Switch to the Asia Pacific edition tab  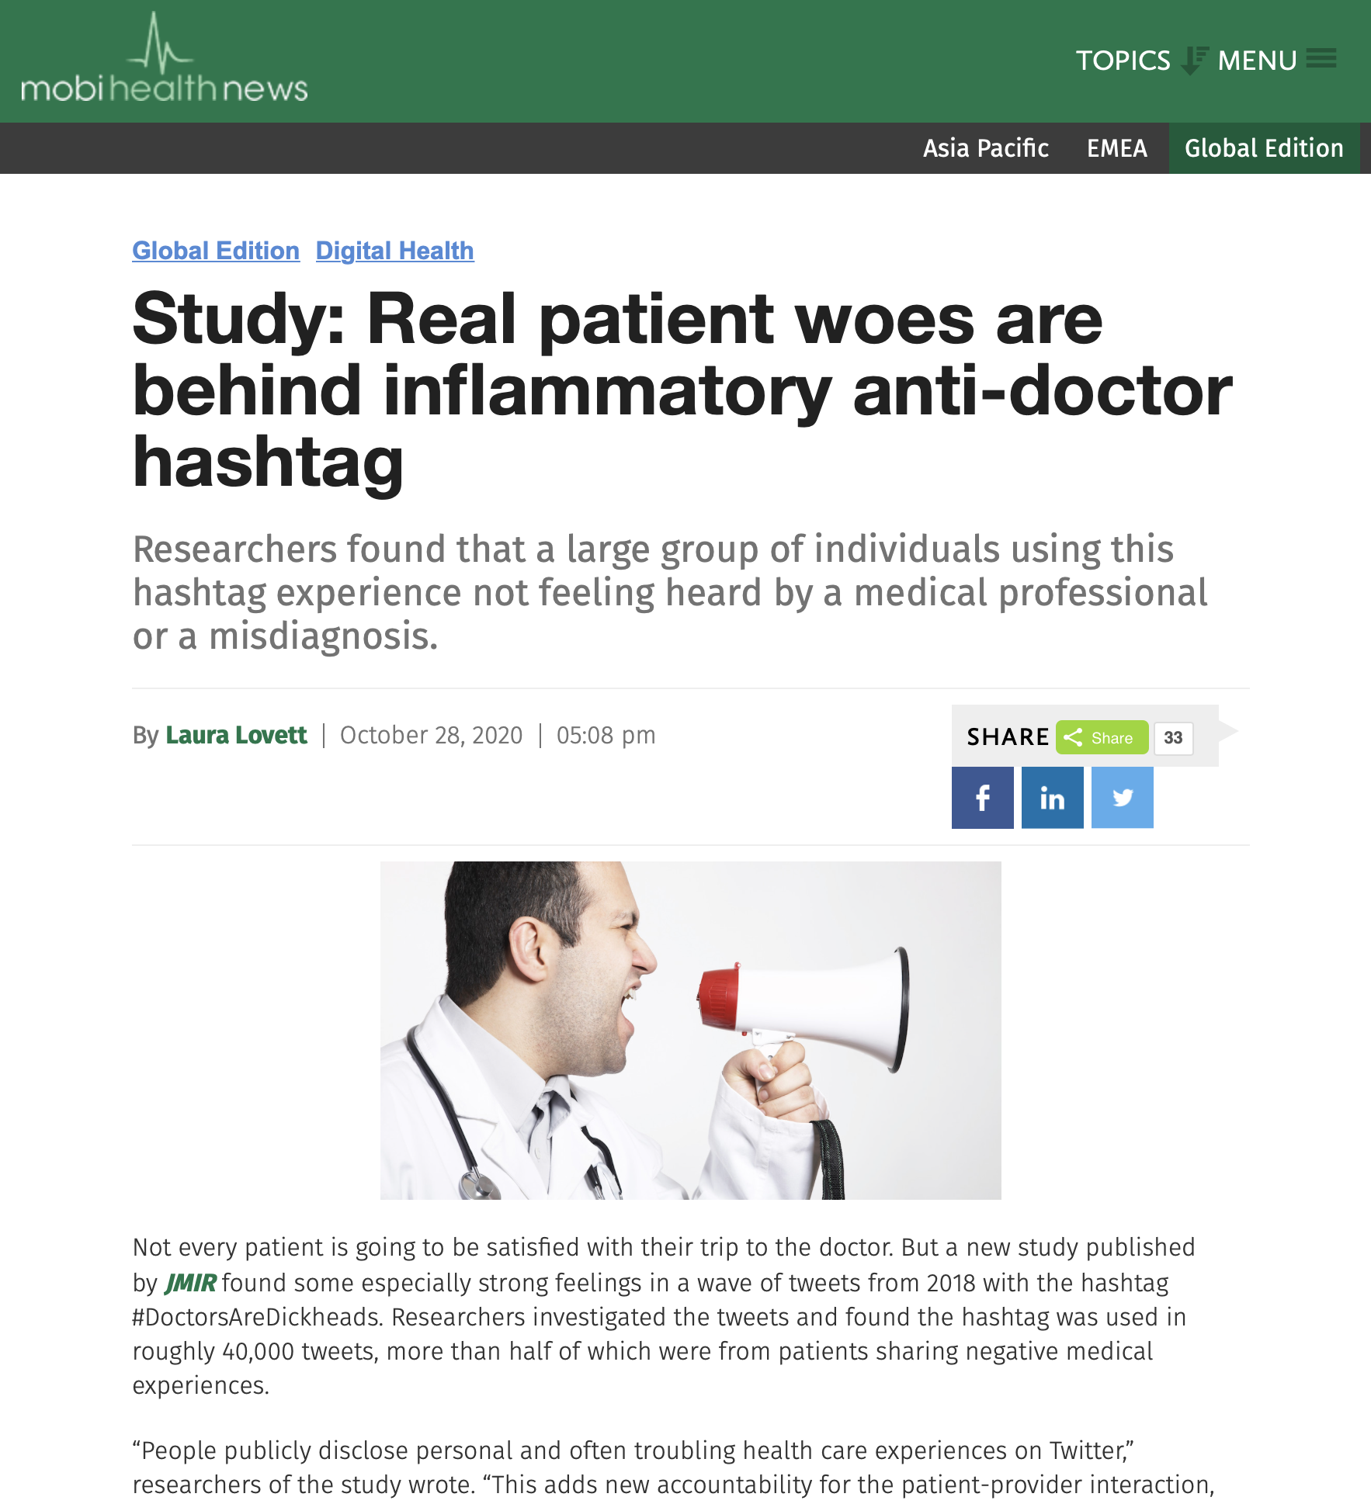click(x=985, y=148)
